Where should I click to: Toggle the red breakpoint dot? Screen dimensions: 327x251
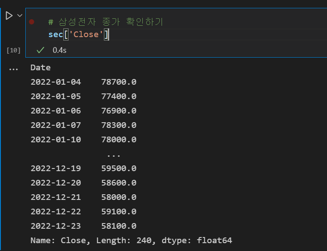coord(32,22)
